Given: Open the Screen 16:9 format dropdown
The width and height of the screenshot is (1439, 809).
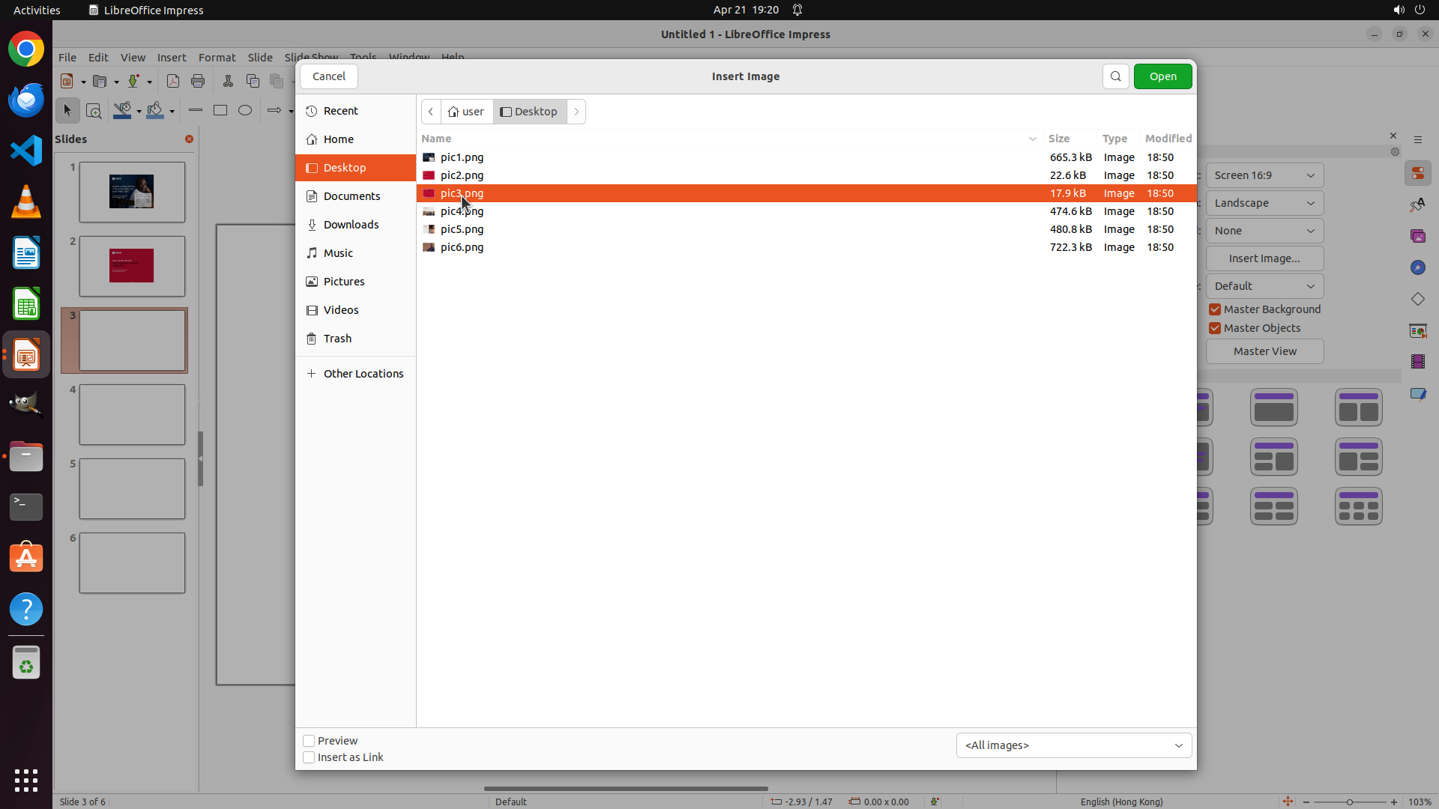Looking at the screenshot, I should (1264, 175).
